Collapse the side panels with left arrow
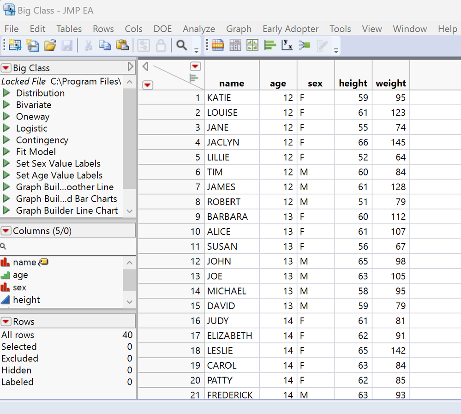Screen dimensions: 461x414 tap(145, 66)
